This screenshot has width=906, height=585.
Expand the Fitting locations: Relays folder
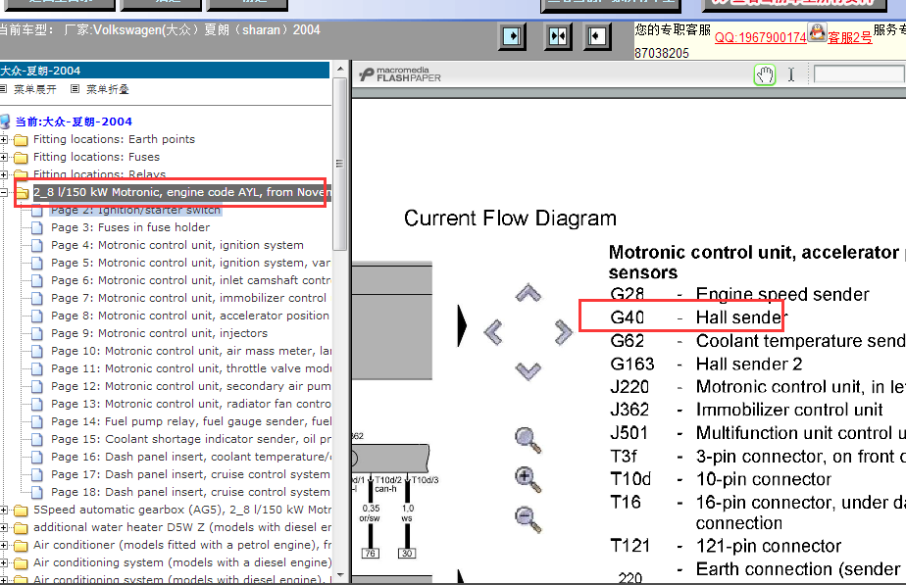pos(4,174)
